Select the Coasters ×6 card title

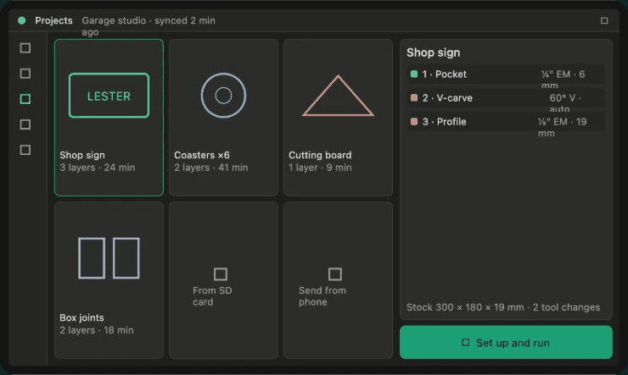(x=202, y=155)
